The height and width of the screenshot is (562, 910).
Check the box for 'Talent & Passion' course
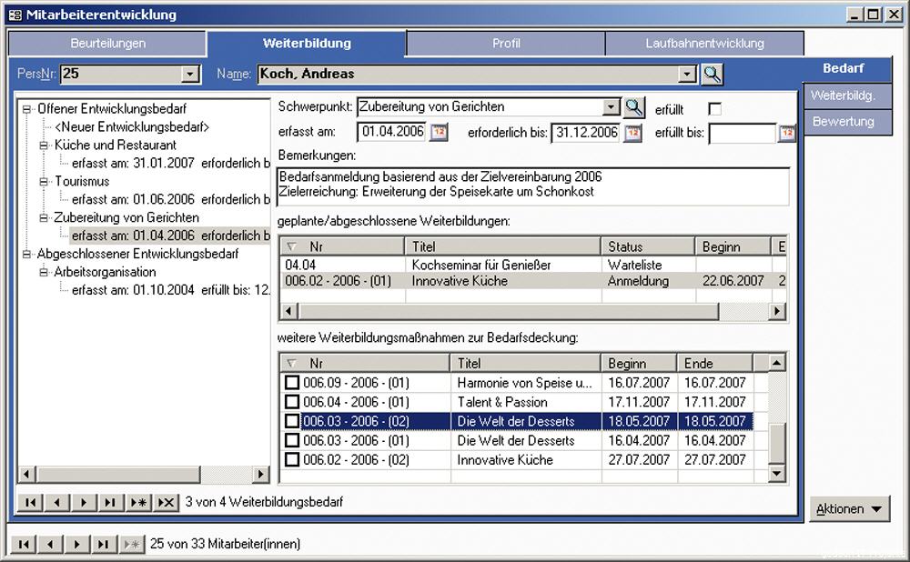click(292, 402)
